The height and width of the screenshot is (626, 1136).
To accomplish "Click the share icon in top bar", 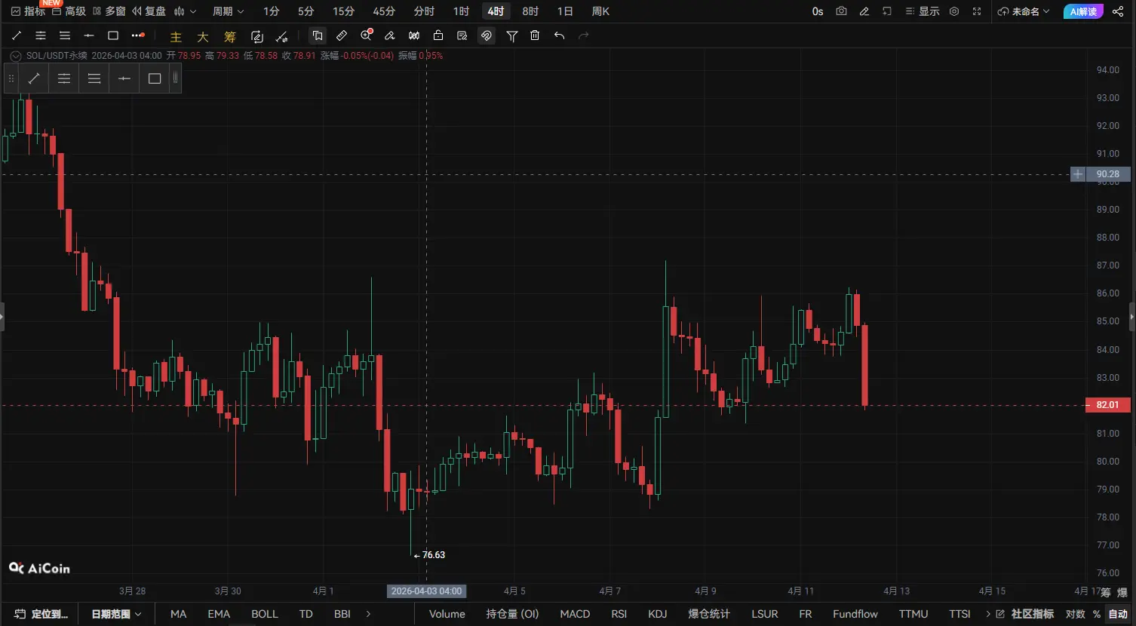I will [1119, 11].
